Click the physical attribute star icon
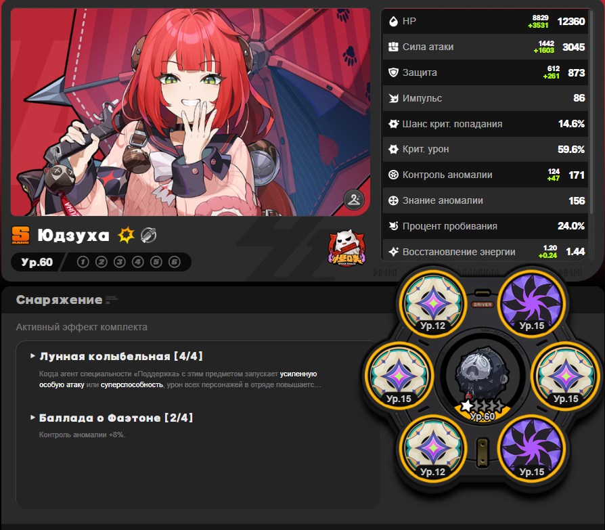The width and height of the screenshot is (605, 530). [126, 235]
